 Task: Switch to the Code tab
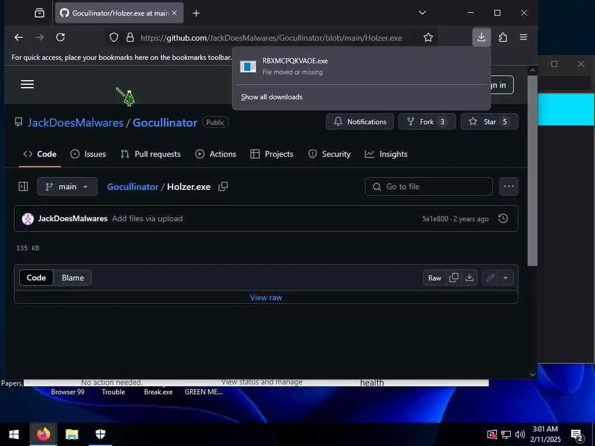pos(40,154)
